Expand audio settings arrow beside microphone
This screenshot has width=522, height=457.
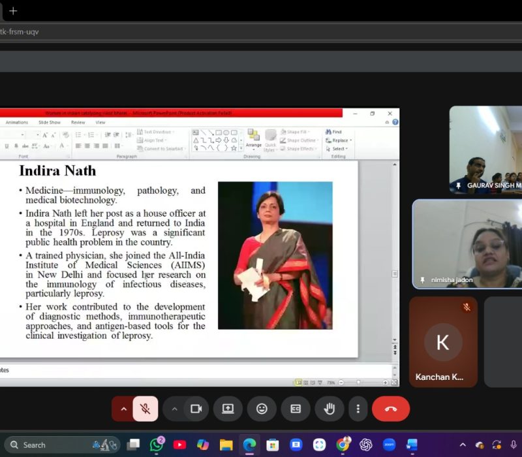123,409
